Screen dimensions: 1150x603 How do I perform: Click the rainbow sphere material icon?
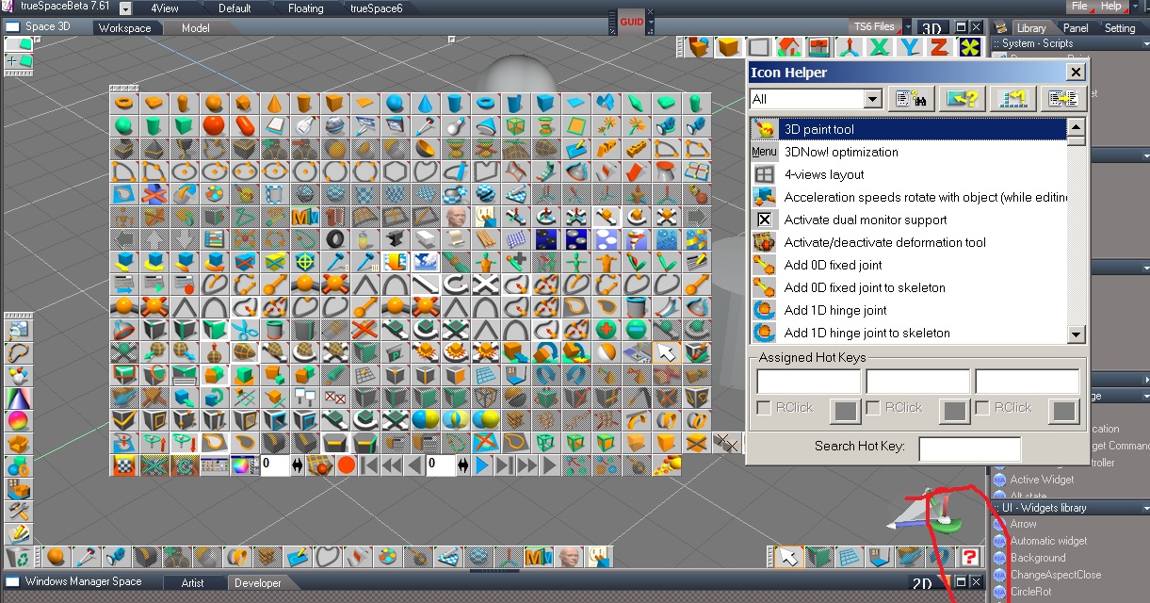pos(18,421)
